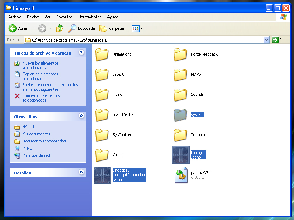Open the Herramientas menu
The image size is (294, 220).
[90, 17]
